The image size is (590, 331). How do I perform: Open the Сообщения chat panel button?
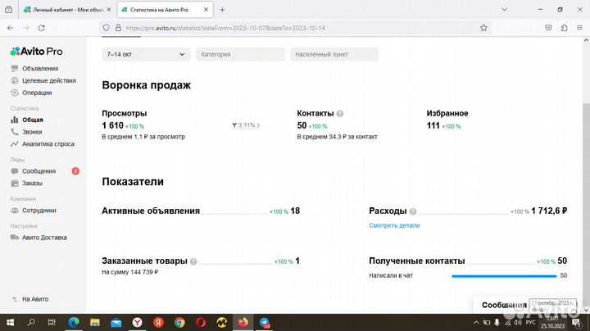[x=504, y=305]
